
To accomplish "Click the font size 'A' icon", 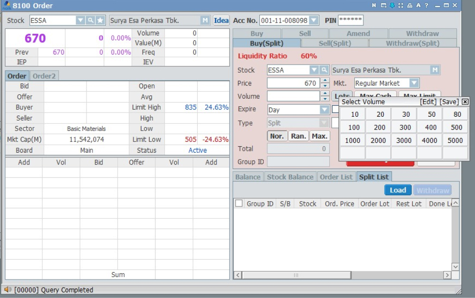I will click(x=418, y=5).
